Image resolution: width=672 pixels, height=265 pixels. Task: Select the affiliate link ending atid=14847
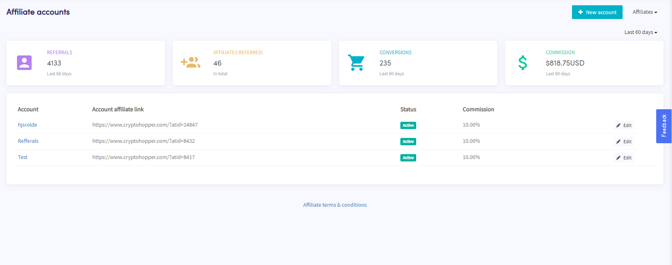[x=145, y=125]
